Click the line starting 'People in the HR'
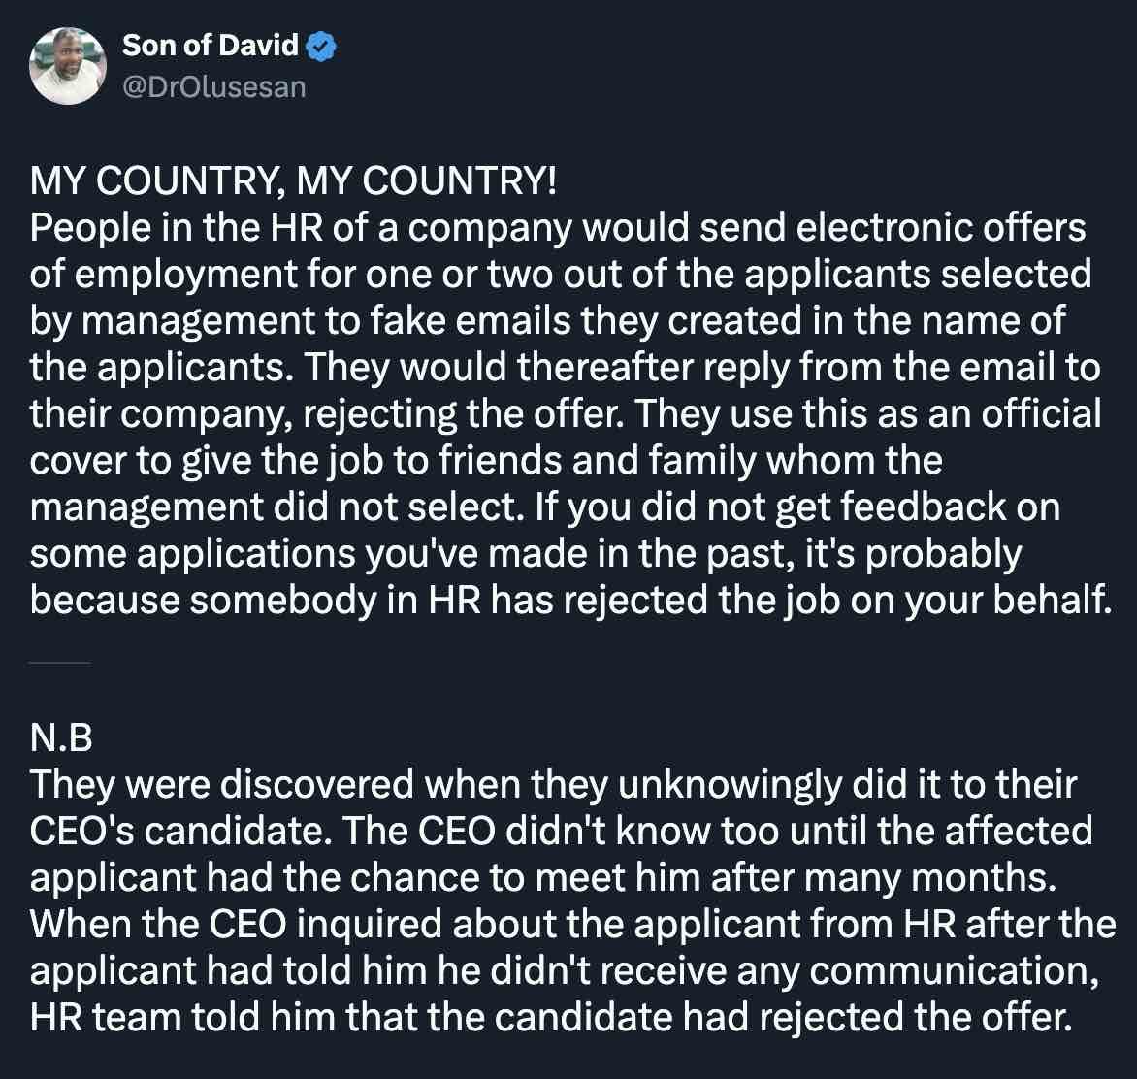 558,228
